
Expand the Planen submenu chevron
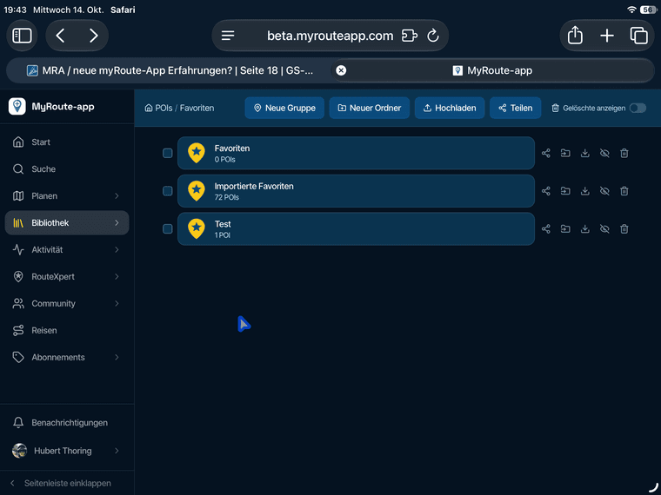tap(117, 195)
